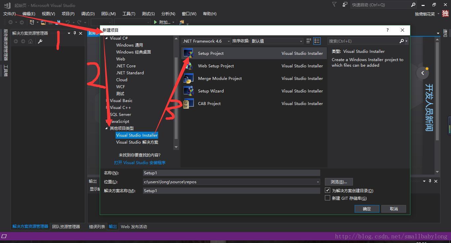Click the Solution name input field
The width and height of the screenshot is (451, 243).
(231, 191)
